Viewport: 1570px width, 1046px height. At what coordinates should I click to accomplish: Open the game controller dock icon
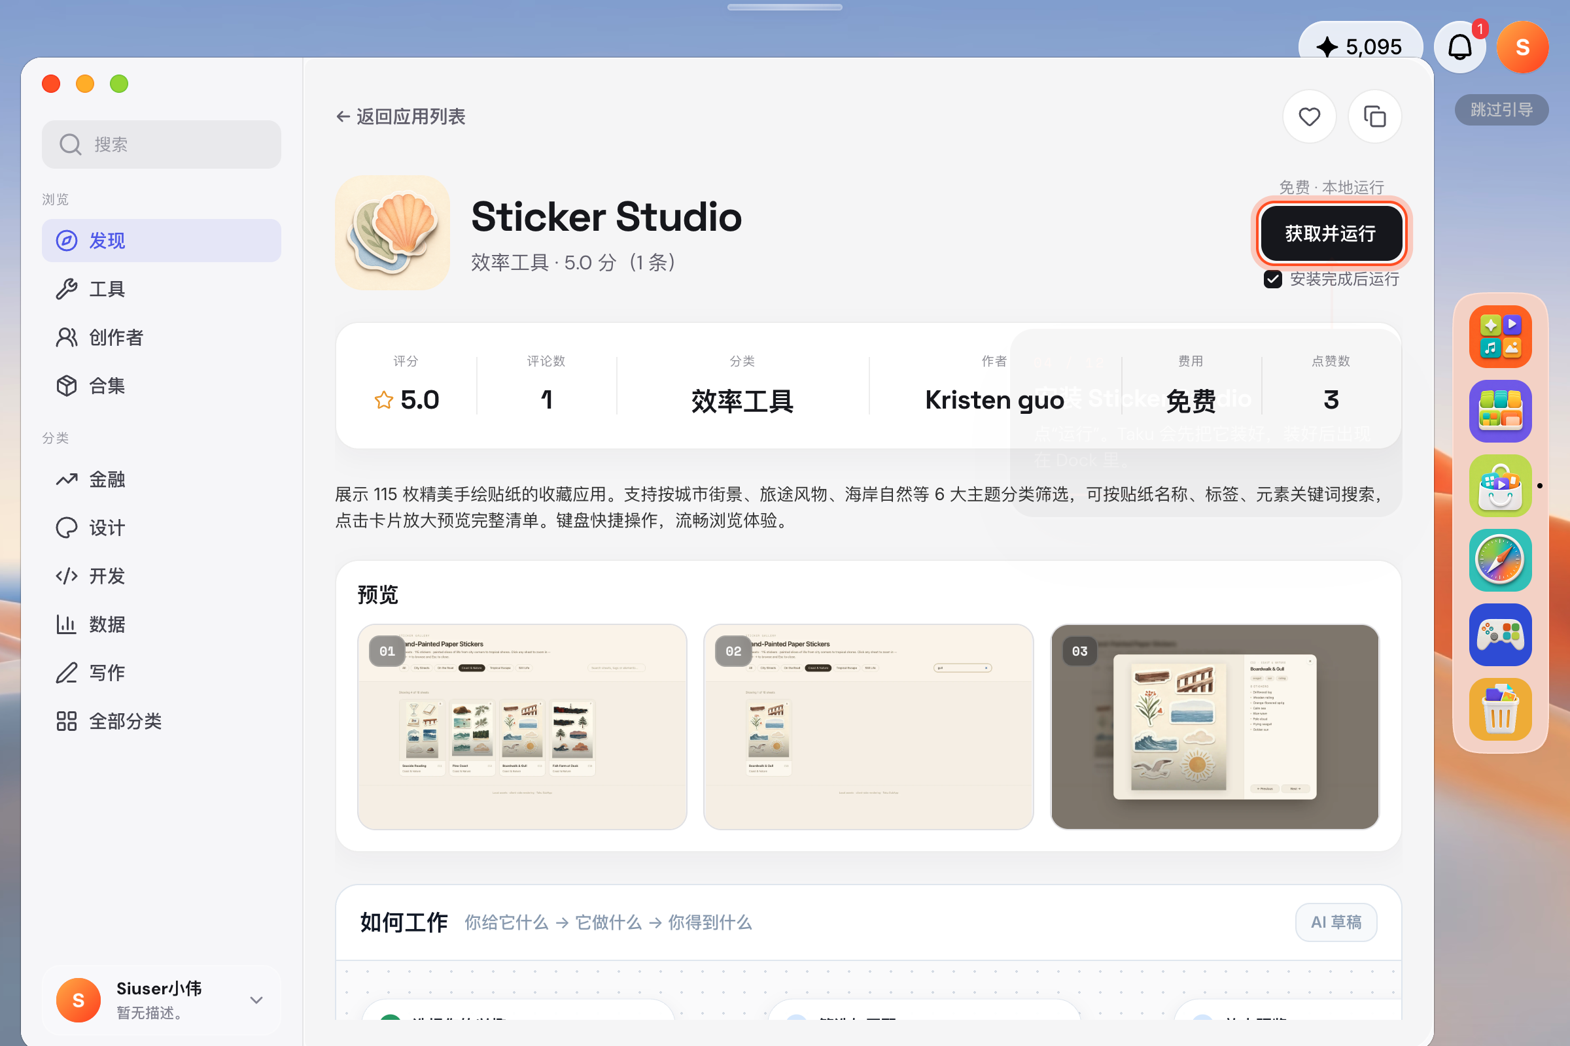1501,635
